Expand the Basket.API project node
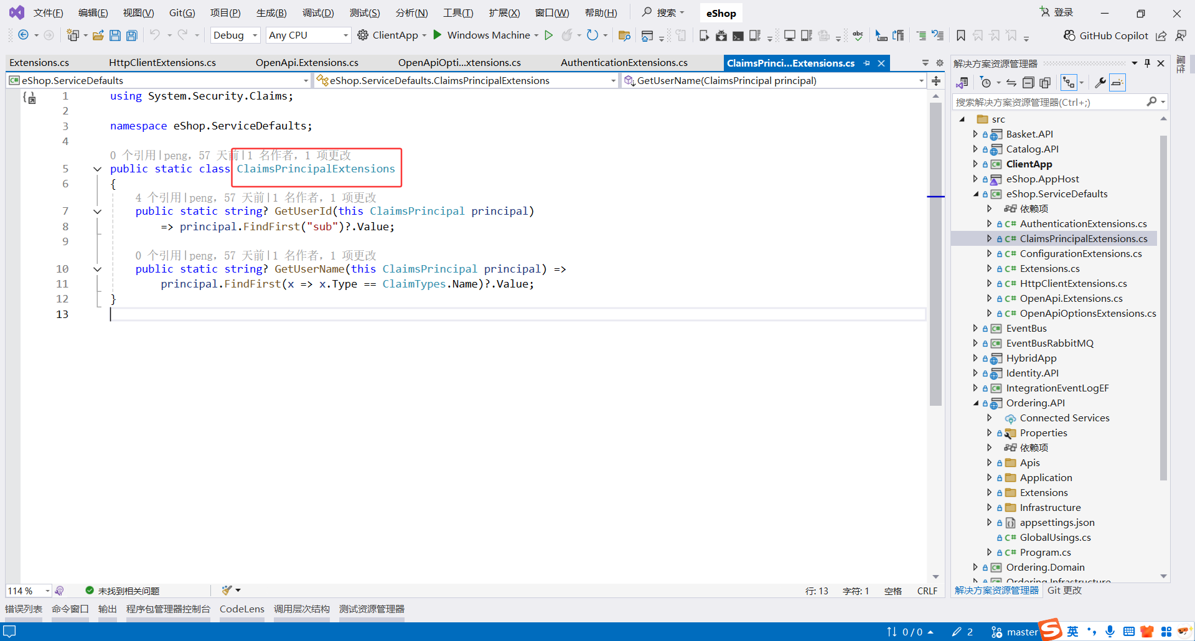This screenshot has height=641, width=1195. coord(975,134)
